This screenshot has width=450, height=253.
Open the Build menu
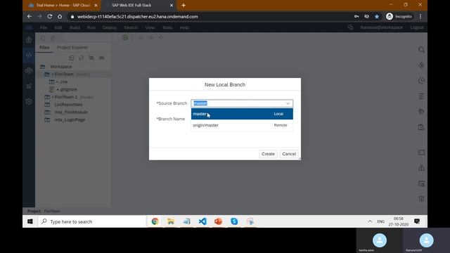tap(75, 27)
